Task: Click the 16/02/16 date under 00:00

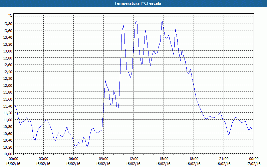Action: pos(13,164)
